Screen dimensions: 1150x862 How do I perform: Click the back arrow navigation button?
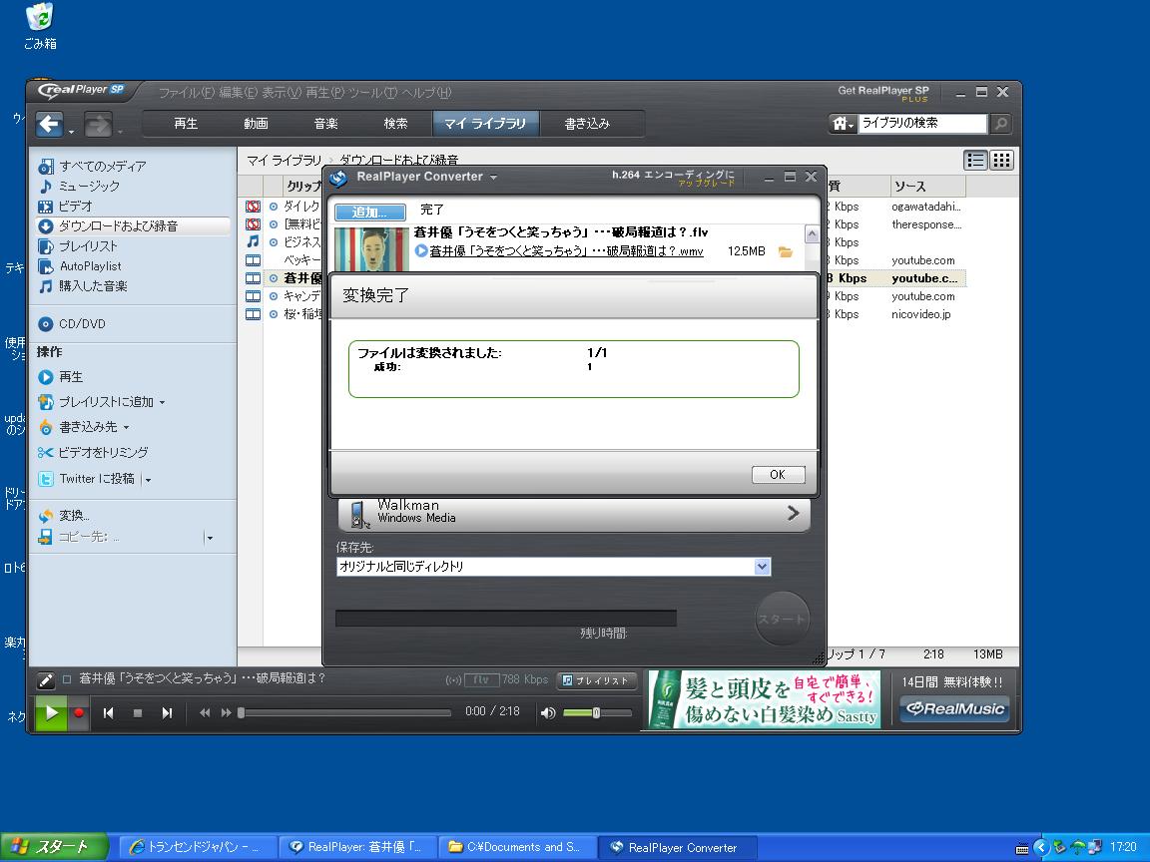coord(50,124)
